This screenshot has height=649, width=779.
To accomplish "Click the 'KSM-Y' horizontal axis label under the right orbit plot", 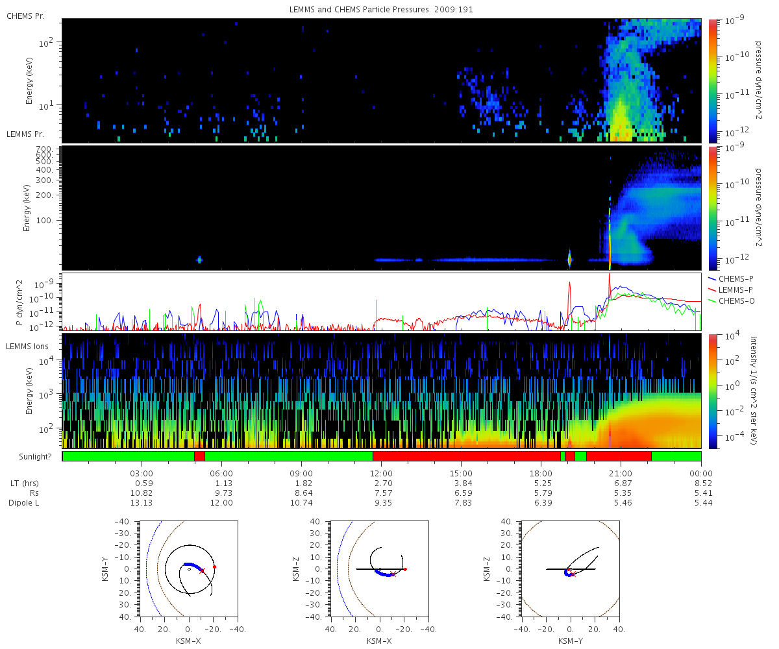I will (x=570, y=641).
